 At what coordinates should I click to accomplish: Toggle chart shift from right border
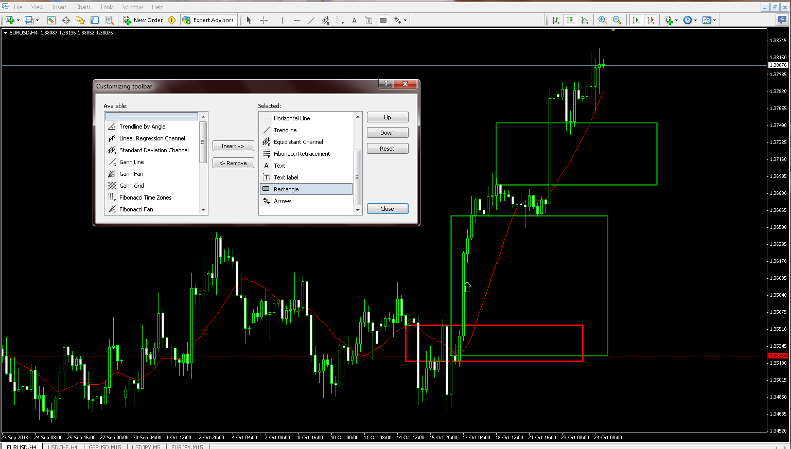tap(651, 20)
